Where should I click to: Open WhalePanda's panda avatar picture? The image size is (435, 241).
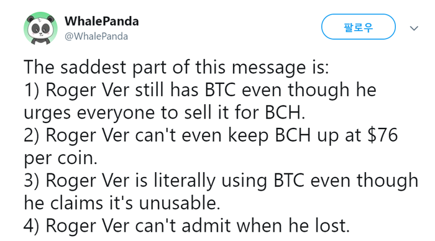(x=40, y=29)
